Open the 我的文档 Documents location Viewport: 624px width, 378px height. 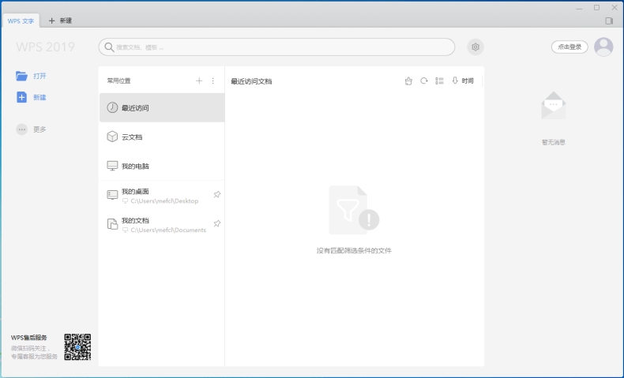tap(162, 224)
